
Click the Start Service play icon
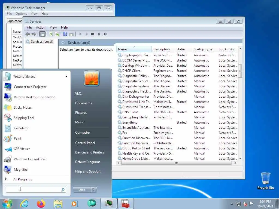point(80,34)
